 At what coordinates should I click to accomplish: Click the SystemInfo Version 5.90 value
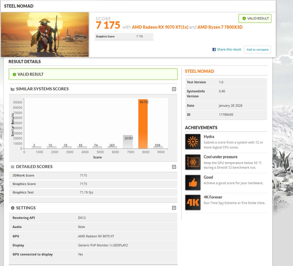tap(222, 91)
